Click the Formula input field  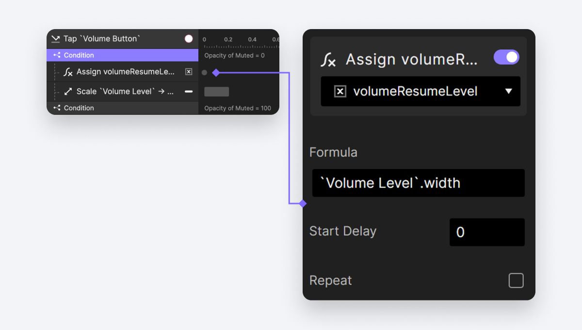click(419, 183)
